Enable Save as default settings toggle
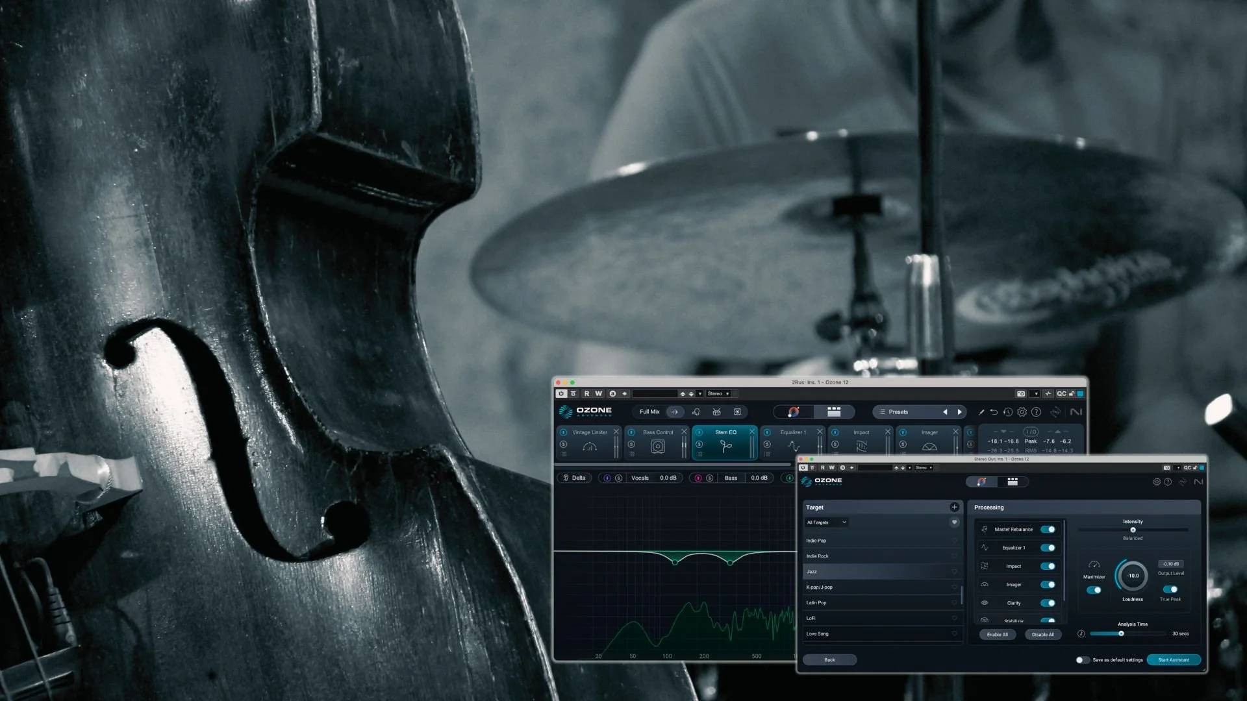The height and width of the screenshot is (701, 1247). (x=1082, y=660)
